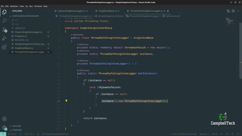Open the Terminal menu
The height and width of the screenshot is (136, 242).
pos(38,6)
